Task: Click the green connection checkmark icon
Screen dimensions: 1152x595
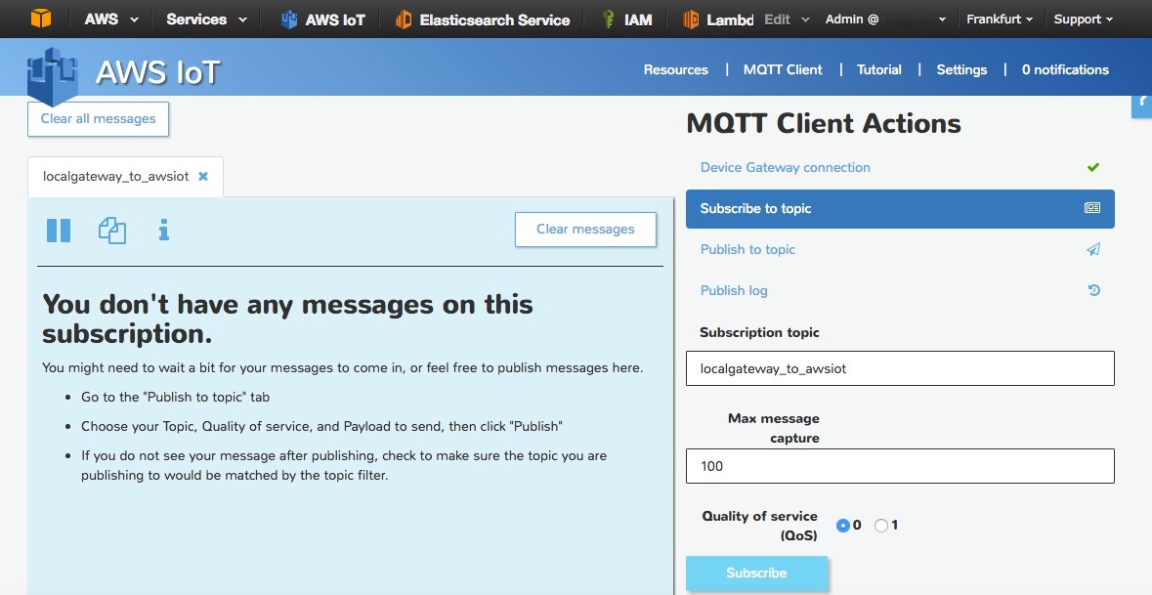Action: (x=1093, y=167)
